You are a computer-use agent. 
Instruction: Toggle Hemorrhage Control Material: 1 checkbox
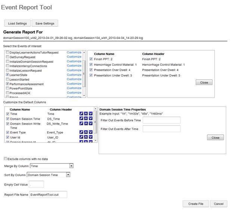tap(91, 64)
